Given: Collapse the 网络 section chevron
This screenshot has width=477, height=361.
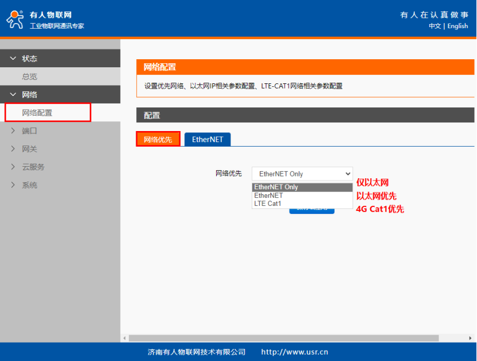Looking at the screenshot, I should 13,95.
